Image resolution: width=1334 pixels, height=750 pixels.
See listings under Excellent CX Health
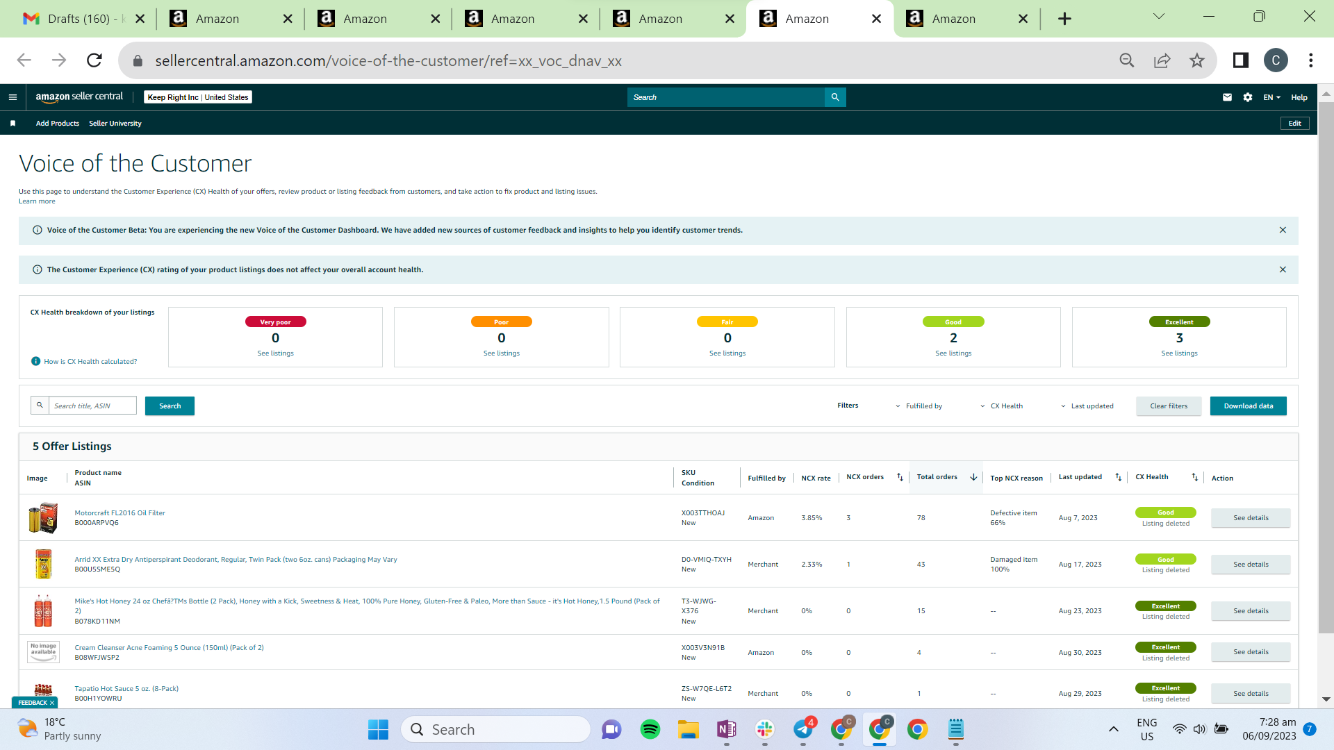pyautogui.click(x=1179, y=353)
